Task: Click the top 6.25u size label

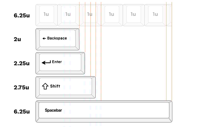Action: click(22, 15)
